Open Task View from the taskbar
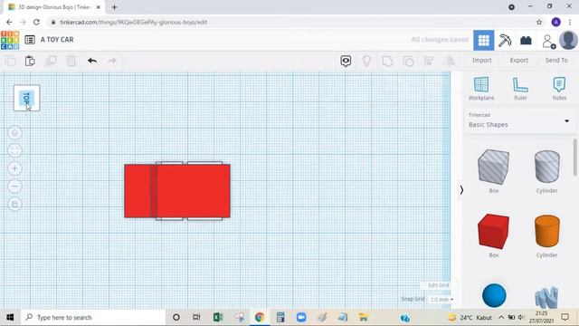579x326 pixels. tap(196, 317)
